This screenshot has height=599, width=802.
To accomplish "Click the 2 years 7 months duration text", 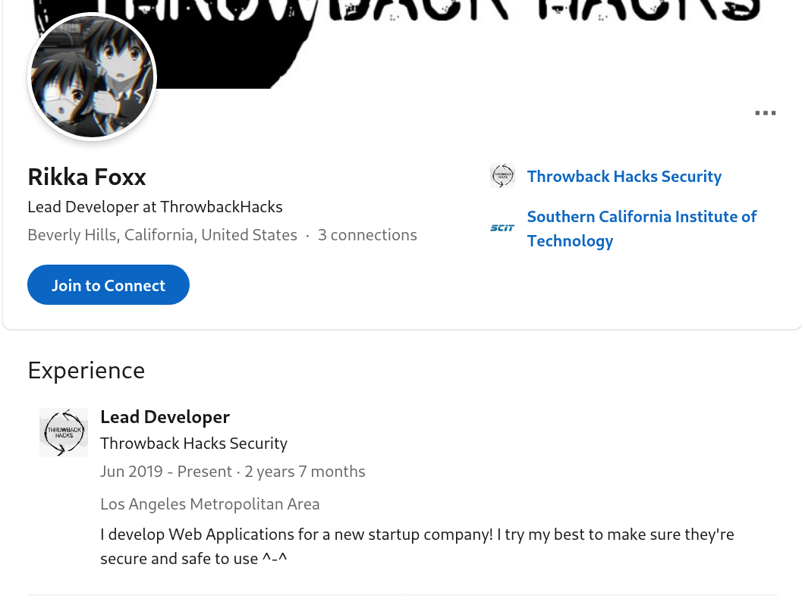I will point(305,472).
